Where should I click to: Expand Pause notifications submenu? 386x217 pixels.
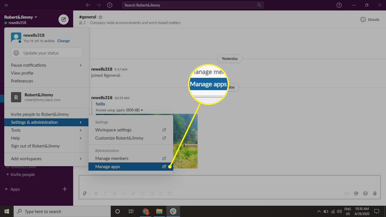point(47,65)
